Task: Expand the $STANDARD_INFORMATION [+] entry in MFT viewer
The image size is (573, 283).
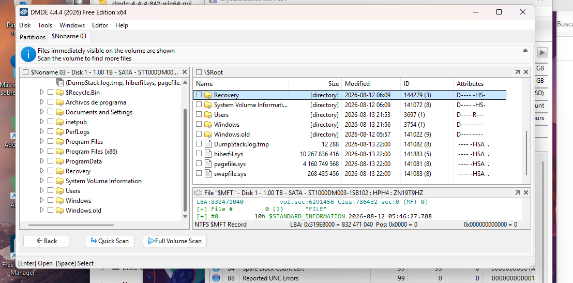Action: tap(201, 216)
